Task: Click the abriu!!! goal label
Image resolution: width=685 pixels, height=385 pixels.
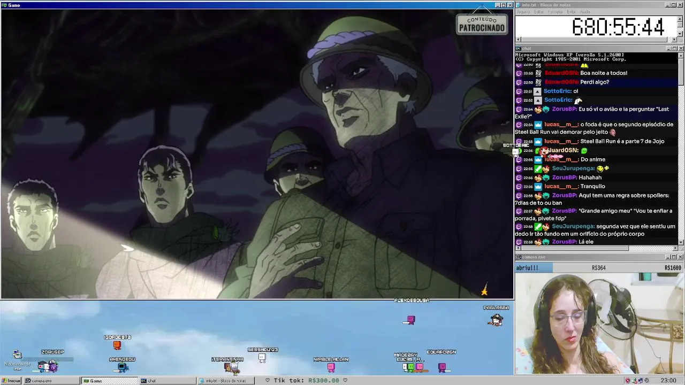Action: 528,268
